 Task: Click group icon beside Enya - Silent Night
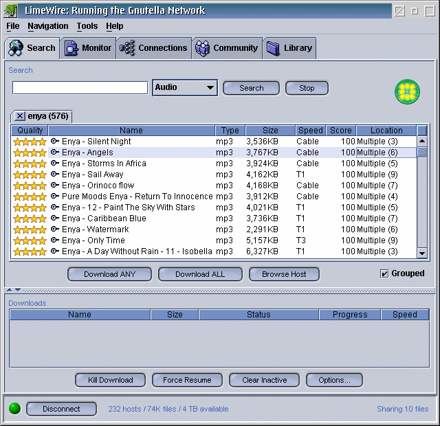[55, 141]
